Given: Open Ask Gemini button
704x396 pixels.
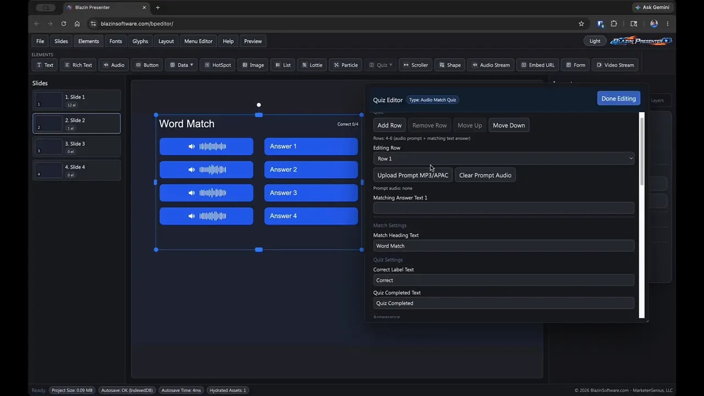Looking at the screenshot, I should click(652, 7).
